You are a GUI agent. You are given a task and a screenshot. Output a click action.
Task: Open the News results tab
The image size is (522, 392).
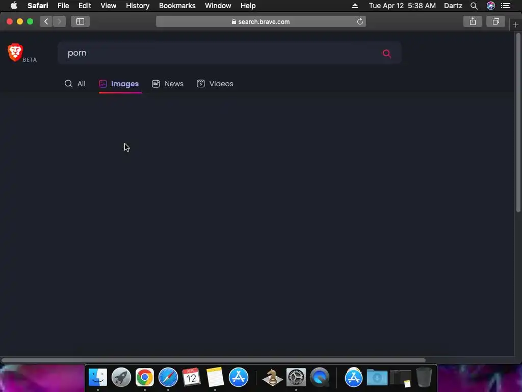point(168,84)
